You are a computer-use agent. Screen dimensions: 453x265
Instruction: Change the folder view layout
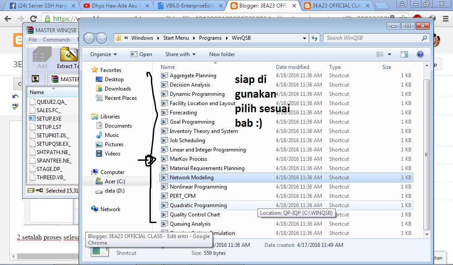[380, 54]
